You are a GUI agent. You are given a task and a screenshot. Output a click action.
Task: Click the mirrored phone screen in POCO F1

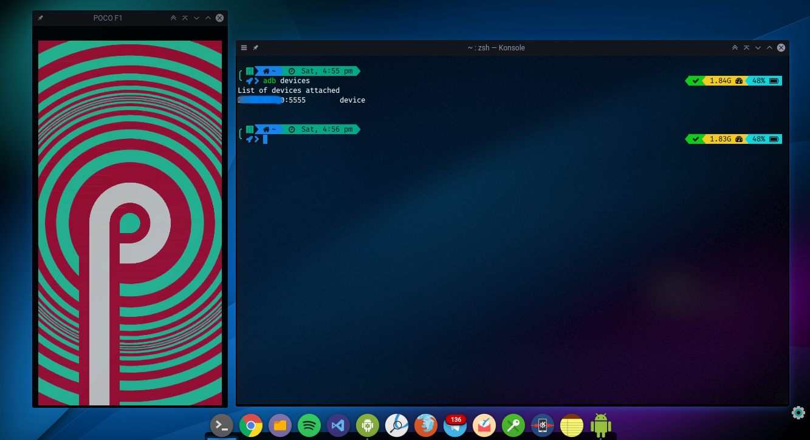tap(130, 223)
